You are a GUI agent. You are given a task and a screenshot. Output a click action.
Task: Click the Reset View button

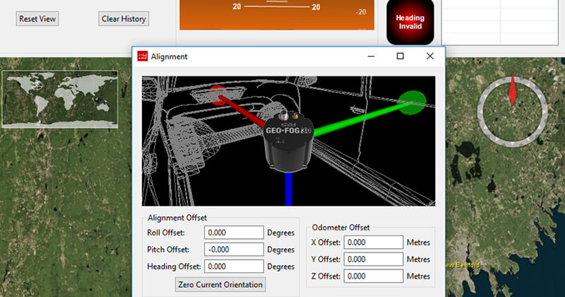click(x=37, y=19)
